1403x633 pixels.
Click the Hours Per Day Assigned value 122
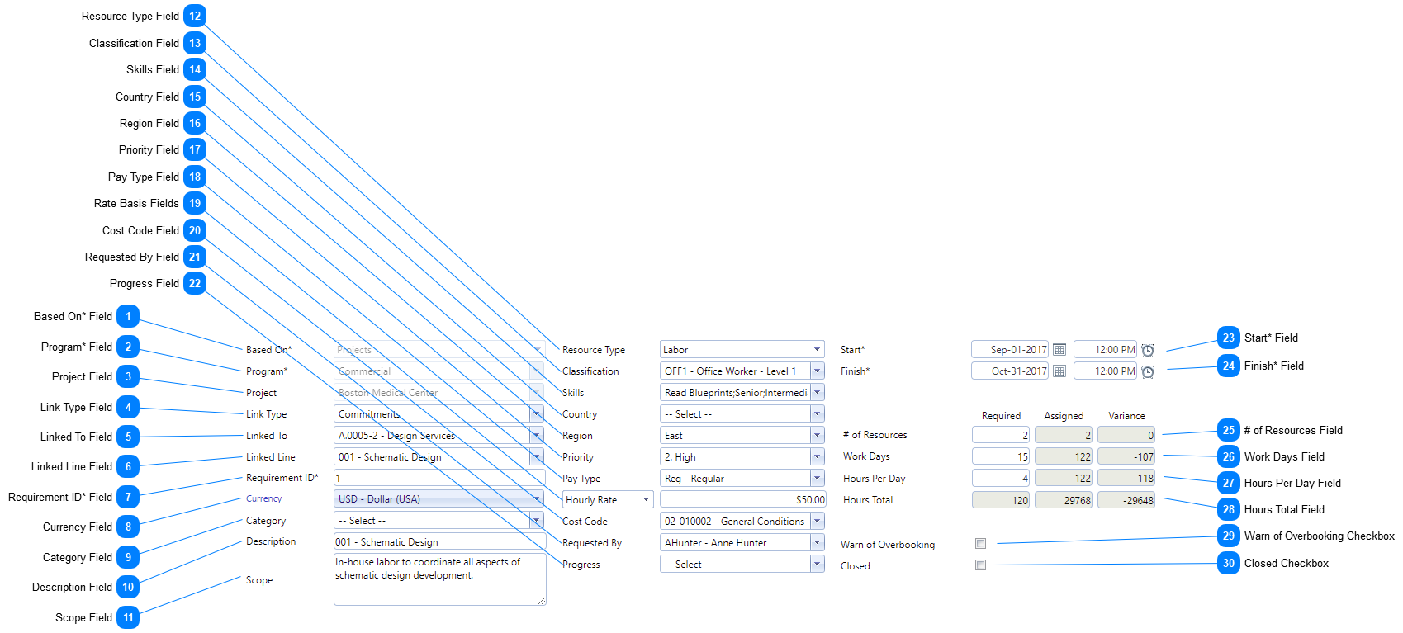point(1064,478)
